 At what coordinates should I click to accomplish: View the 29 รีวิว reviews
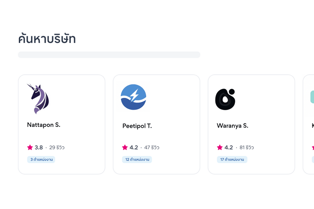click(x=57, y=148)
